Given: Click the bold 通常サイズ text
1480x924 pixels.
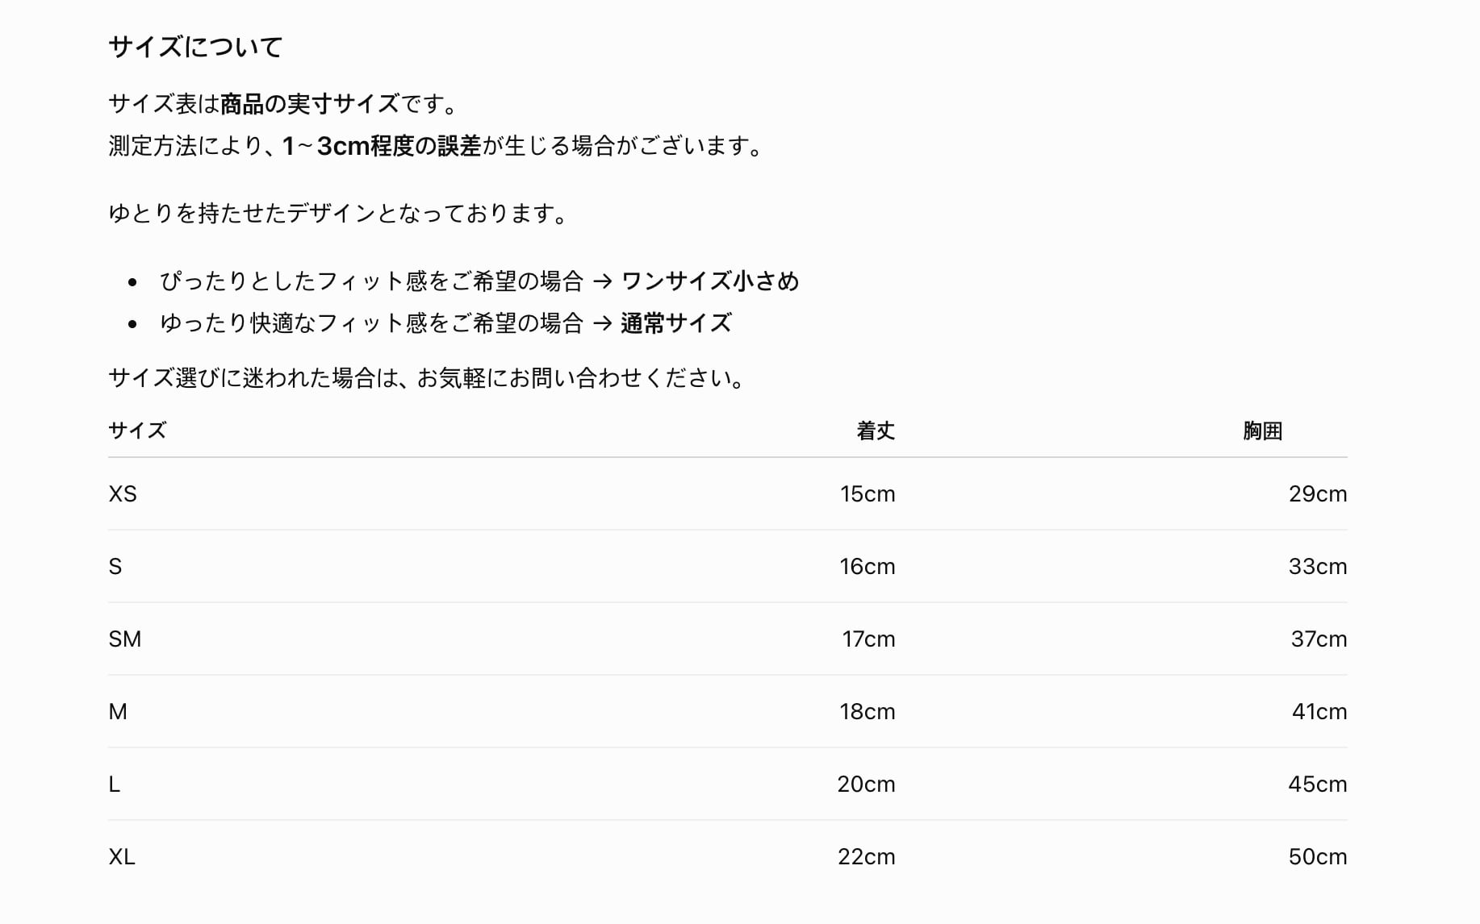Looking at the screenshot, I should (x=676, y=323).
